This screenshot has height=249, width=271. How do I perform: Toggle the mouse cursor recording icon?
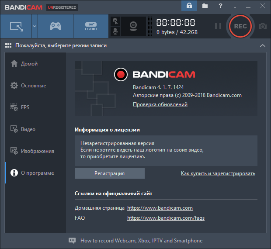pos(115,21)
